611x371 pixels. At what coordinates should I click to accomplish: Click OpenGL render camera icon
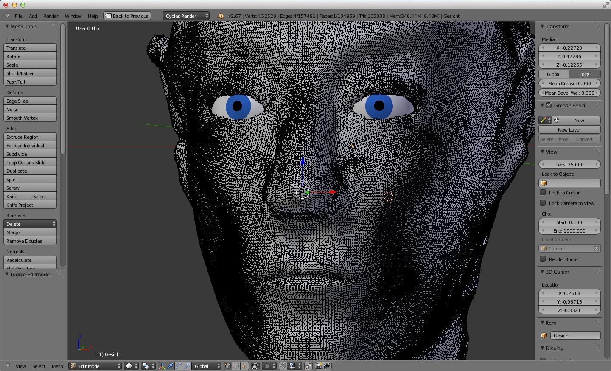pyautogui.click(x=319, y=366)
